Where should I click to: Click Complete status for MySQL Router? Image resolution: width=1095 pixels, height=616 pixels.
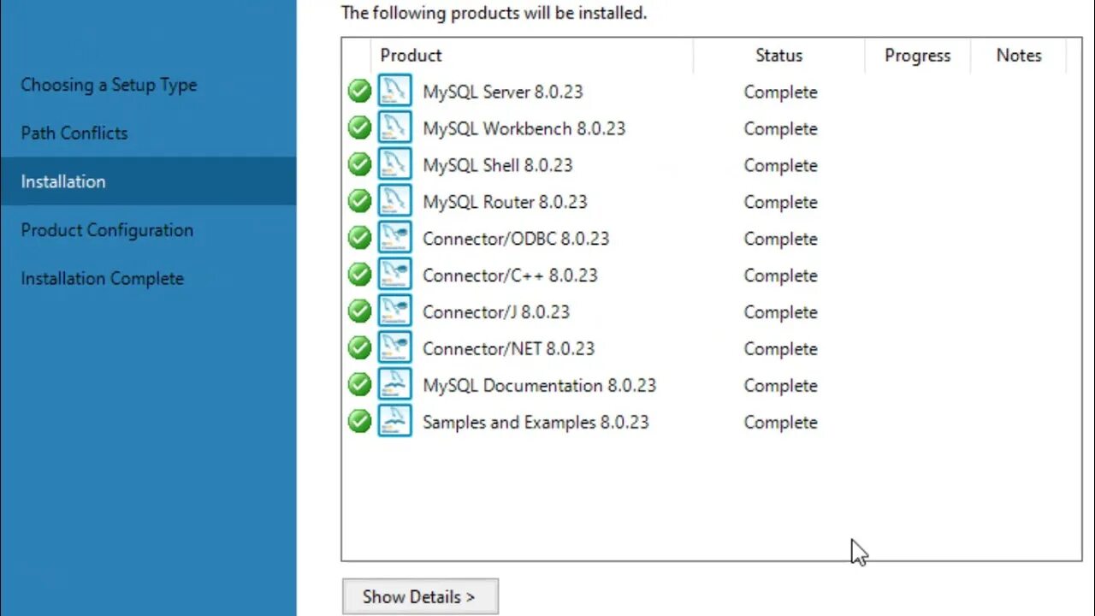point(780,203)
